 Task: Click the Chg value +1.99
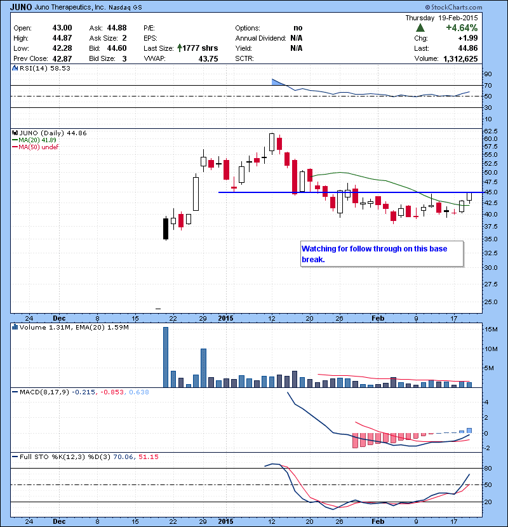coord(468,38)
